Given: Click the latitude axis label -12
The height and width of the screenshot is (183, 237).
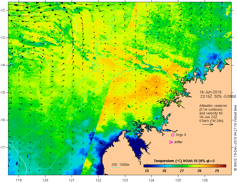Looking at the screenshot, I should click(x=3, y=10).
